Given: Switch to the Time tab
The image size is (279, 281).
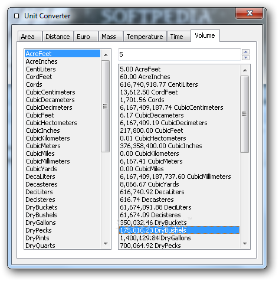Looking at the screenshot, I should (179, 37).
